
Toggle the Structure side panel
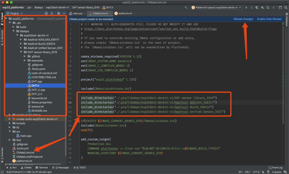2,36
